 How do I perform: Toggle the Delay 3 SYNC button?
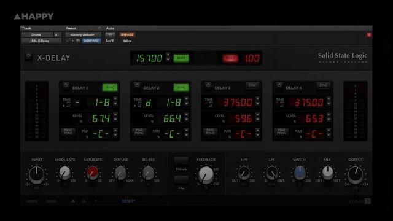pyautogui.click(x=252, y=85)
